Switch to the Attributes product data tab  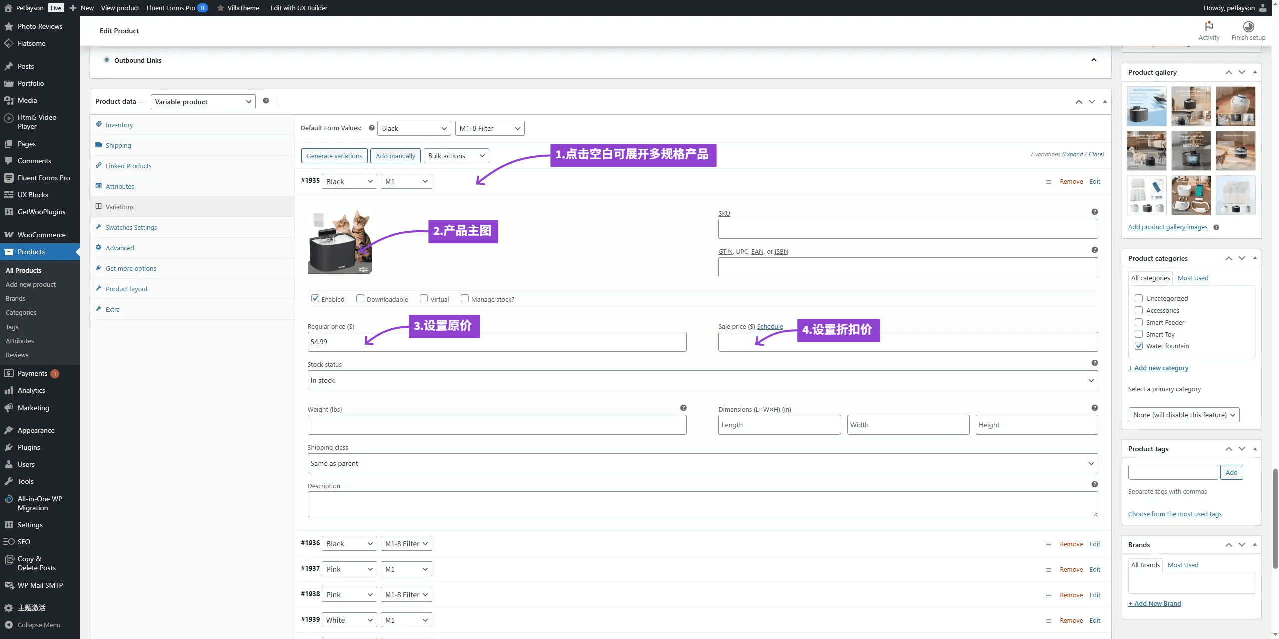pos(120,186)
